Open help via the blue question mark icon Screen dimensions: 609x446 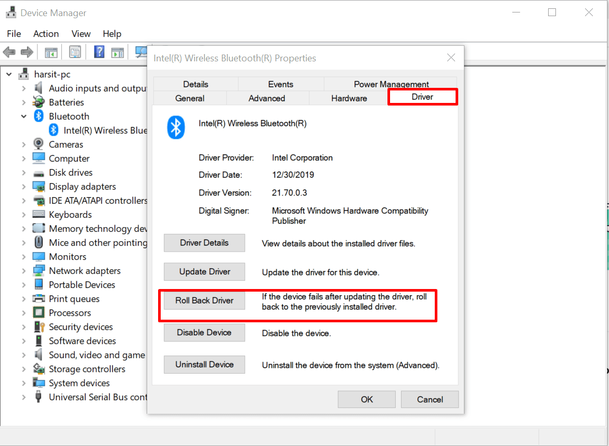(99, 51)
